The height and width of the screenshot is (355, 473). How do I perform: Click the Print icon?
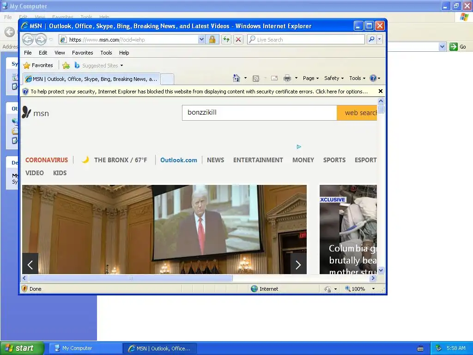[287, 78]
